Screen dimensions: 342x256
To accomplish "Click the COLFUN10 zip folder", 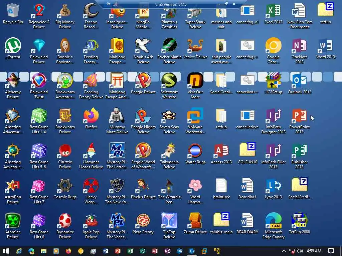I will (247, 154).
